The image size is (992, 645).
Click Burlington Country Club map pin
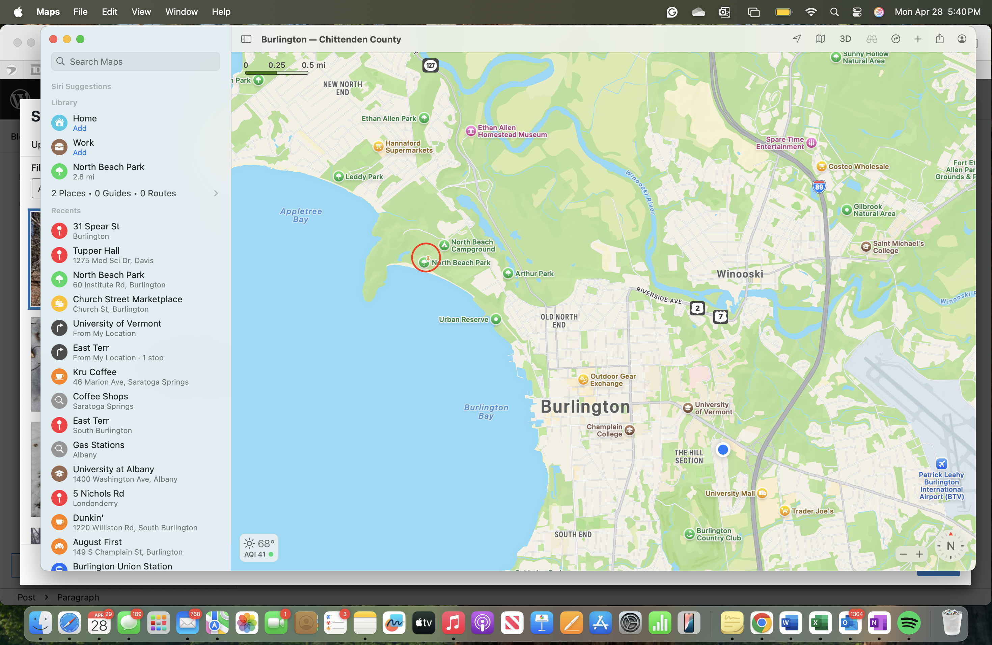point(689,534)
